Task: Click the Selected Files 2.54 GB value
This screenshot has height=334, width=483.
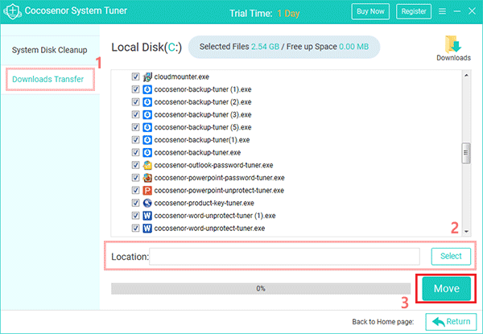Action: point(265,47)
